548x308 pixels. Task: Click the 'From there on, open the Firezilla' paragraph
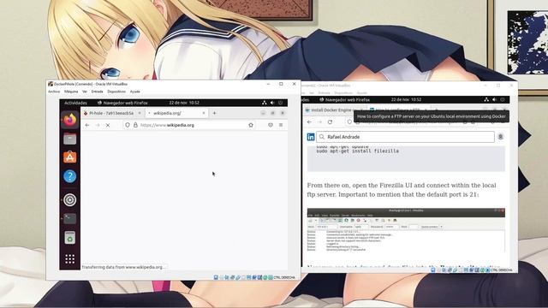click(x=402, y=190)
